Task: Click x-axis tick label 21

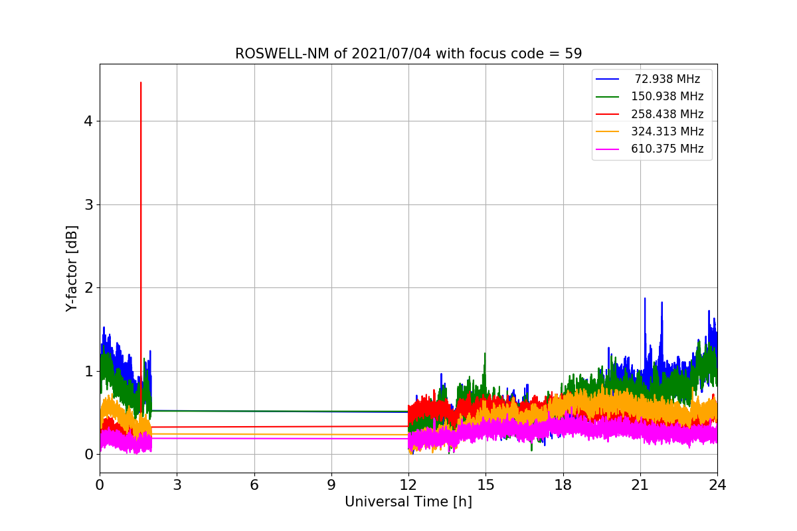Action: point(640,485)
